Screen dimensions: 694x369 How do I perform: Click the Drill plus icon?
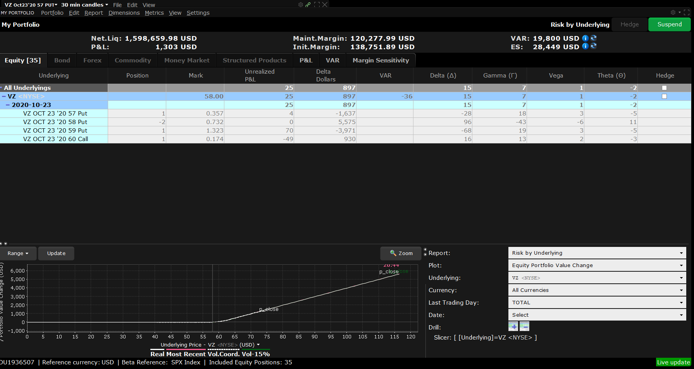point(513,326)
